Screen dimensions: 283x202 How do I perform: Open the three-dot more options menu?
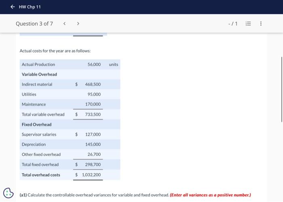pyautogui.click(x=261, y=23)
